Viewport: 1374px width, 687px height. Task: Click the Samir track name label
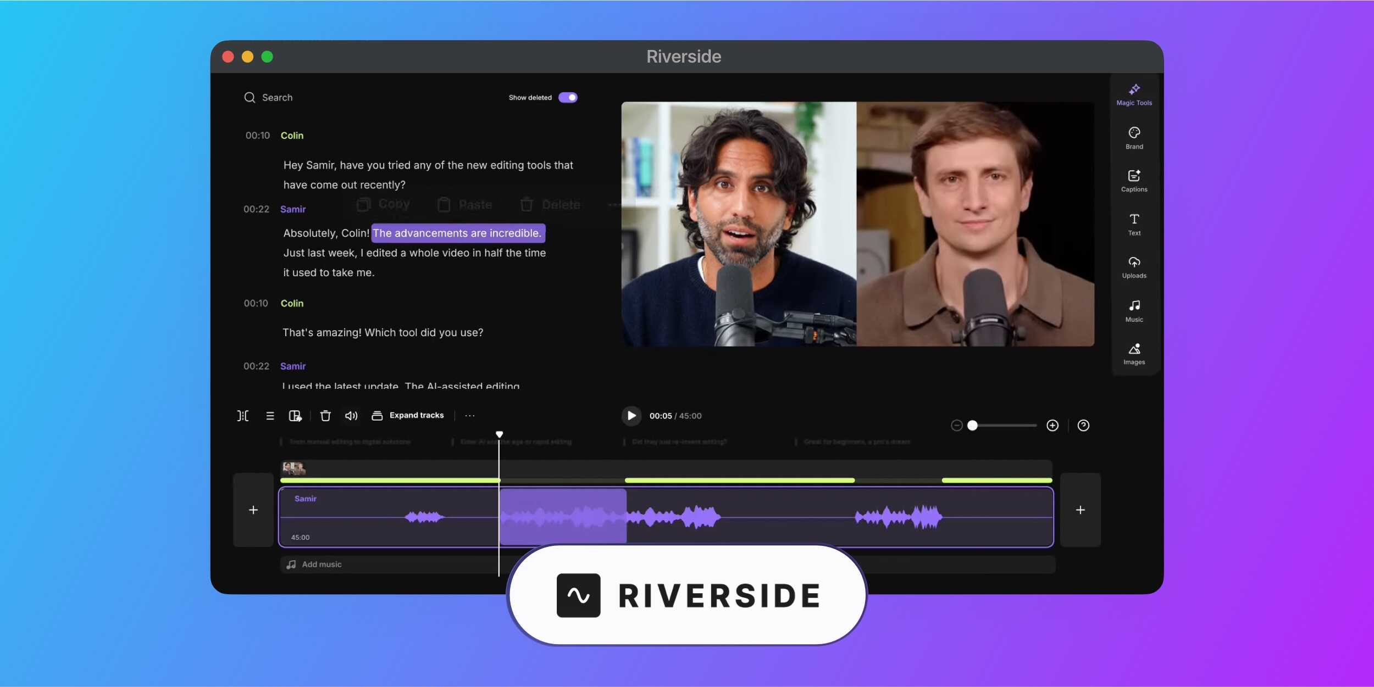coord(305,499)
